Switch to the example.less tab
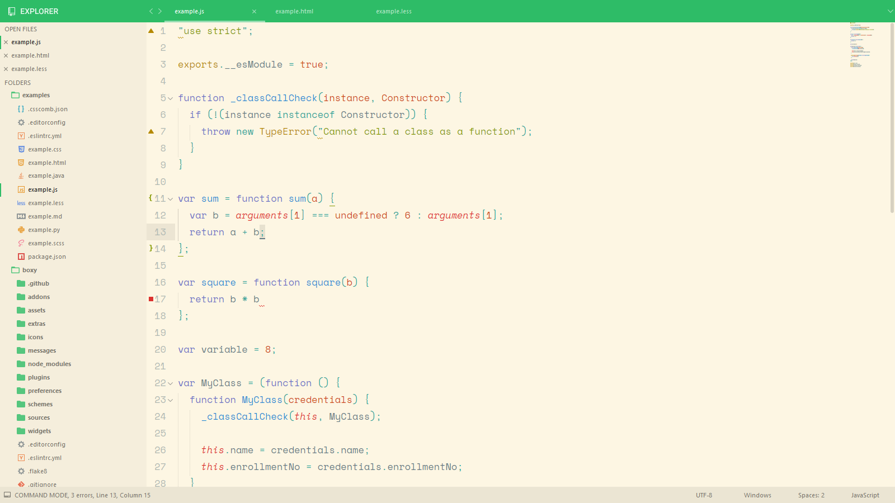Image resolution: width=895 pixels, height=503 pixels. pos(394,11)
